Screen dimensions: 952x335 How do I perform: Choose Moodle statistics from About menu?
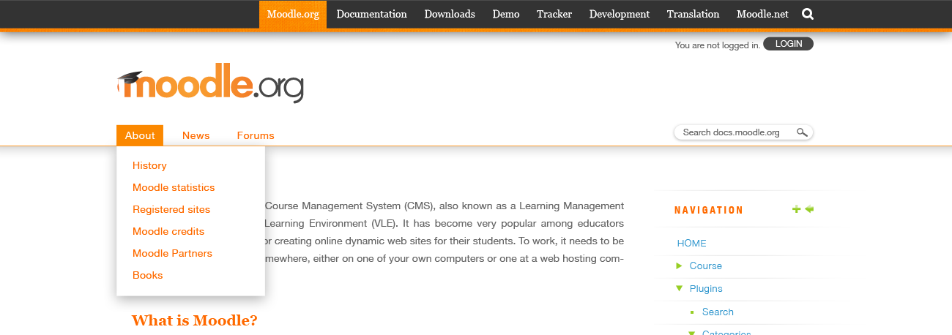tap(174, 188)
